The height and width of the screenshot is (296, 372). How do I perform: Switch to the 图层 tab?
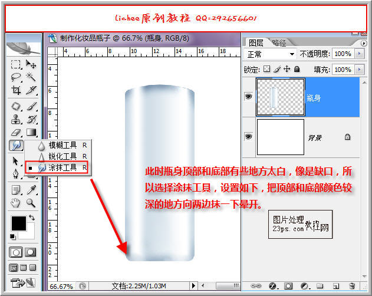tap(256, 43)
